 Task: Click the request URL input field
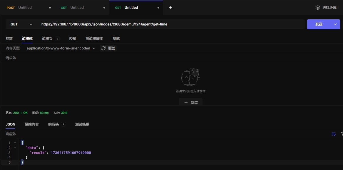pyautogui.click(x=170, y=24)
